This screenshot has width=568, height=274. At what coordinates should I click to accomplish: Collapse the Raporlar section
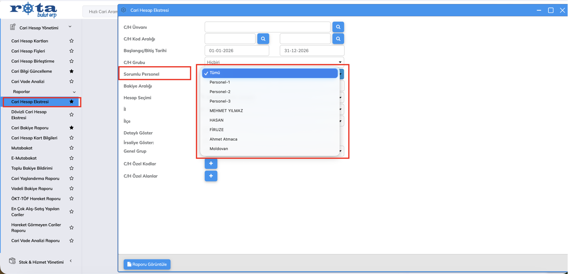[74, 92]
